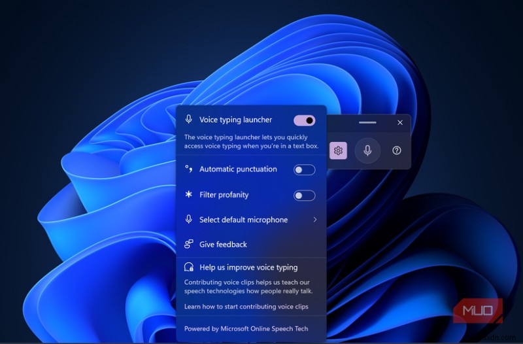Open the Give feedback item

pyautogui.click(x=251, y=244)
